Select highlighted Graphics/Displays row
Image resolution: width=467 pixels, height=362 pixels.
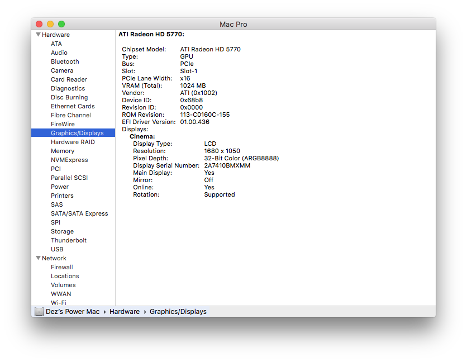point(73,133)
